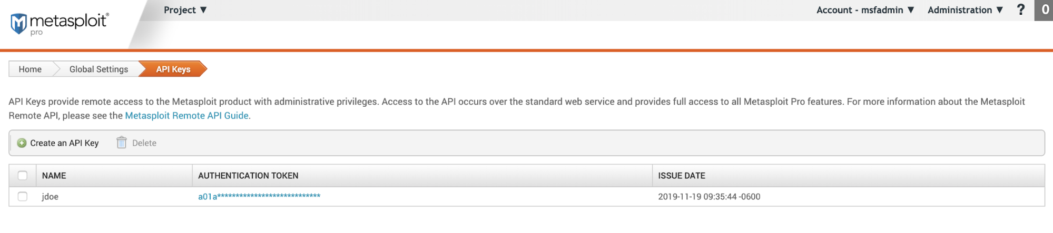Open the Metasploit Remote API Guide link

(186, 116)
